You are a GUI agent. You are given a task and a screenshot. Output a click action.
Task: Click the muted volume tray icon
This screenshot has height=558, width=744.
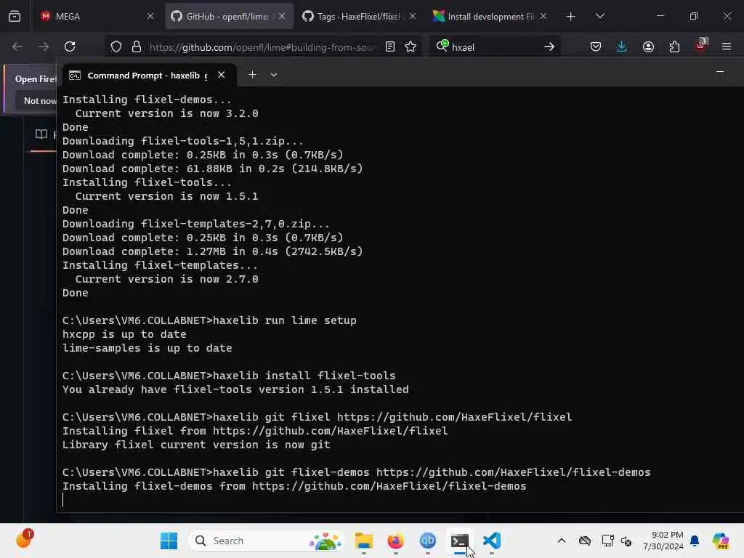click(626, 541)
